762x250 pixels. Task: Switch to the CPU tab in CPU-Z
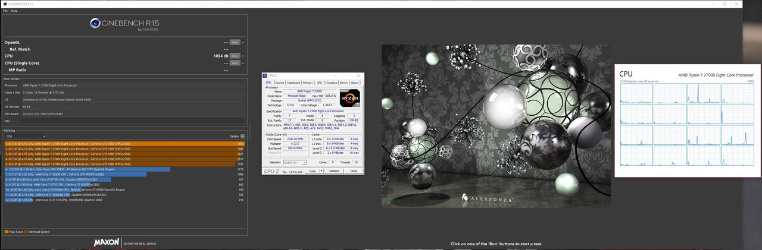click(x=268, y=83)
